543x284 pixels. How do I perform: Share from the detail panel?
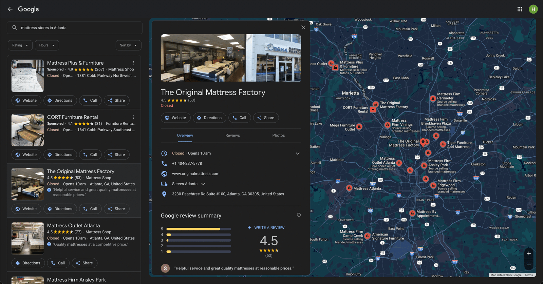pyautogui.click(x=266, y=118)
